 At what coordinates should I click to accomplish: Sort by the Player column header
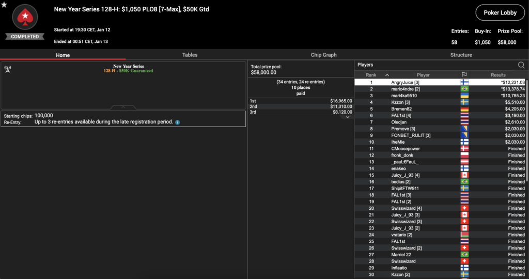[423, 75]
